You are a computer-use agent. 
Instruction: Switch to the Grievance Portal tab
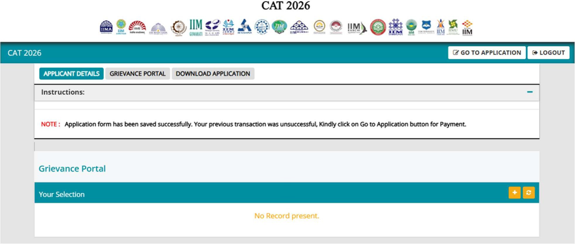(x=138, y=74)
